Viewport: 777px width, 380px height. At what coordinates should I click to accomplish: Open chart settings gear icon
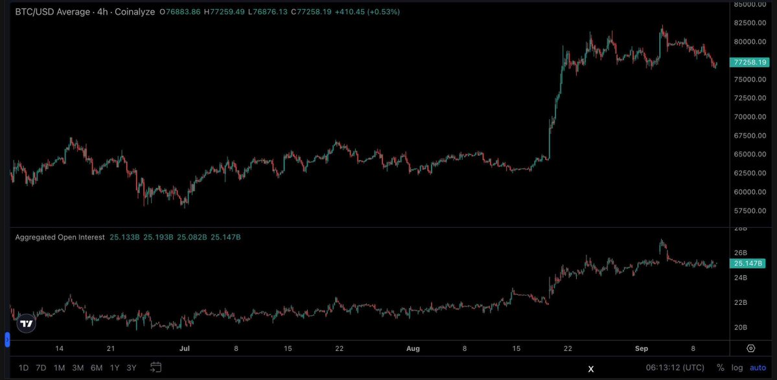tap(750, 348)
